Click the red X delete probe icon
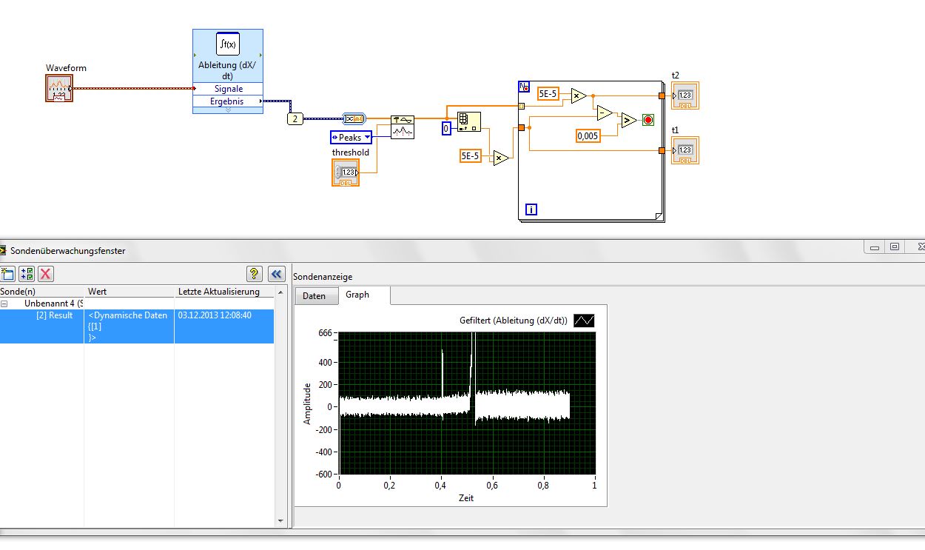Image resolution: width=925 pixels, height=550 pixels. (x=46, y=274)
